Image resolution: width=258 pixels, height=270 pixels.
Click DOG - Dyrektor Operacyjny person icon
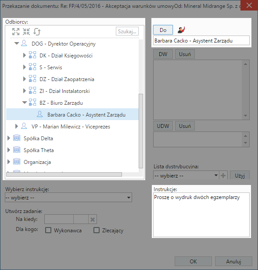(x=24, y=43)
